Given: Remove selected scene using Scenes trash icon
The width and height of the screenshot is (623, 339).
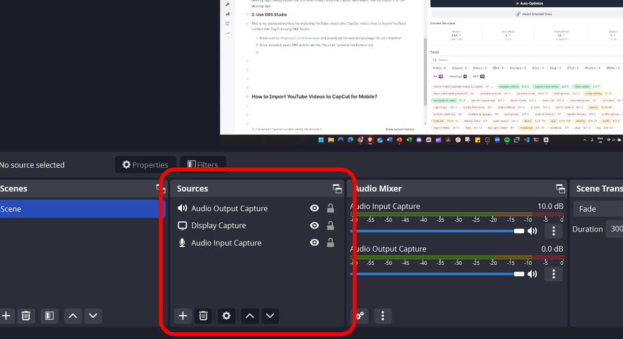Looking at the screenshot, I should pyautogui.click(x=26, y=315).
